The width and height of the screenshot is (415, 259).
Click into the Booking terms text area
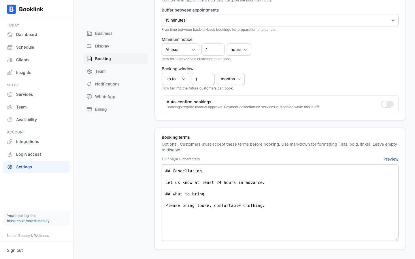tap(280, 203)
